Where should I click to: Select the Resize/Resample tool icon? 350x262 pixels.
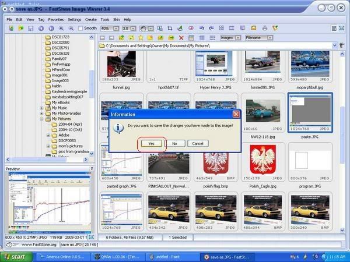(x=160, y=29)
